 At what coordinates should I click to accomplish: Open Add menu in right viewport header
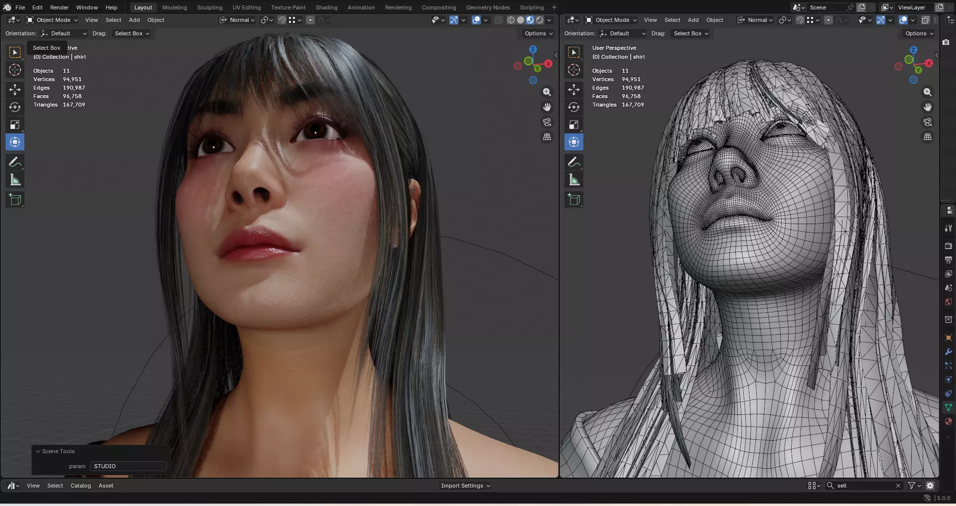click(693, 20)
